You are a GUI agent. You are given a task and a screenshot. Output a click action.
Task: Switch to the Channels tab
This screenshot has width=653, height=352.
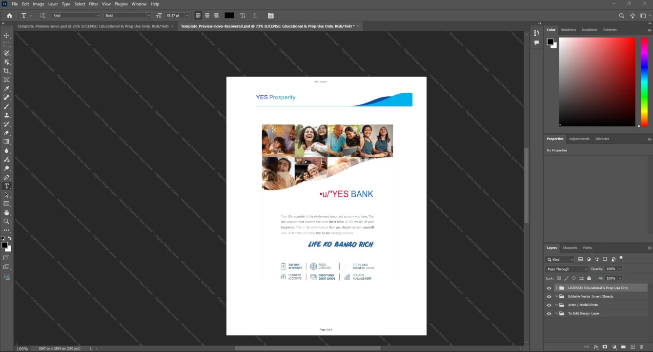[570, 248]
